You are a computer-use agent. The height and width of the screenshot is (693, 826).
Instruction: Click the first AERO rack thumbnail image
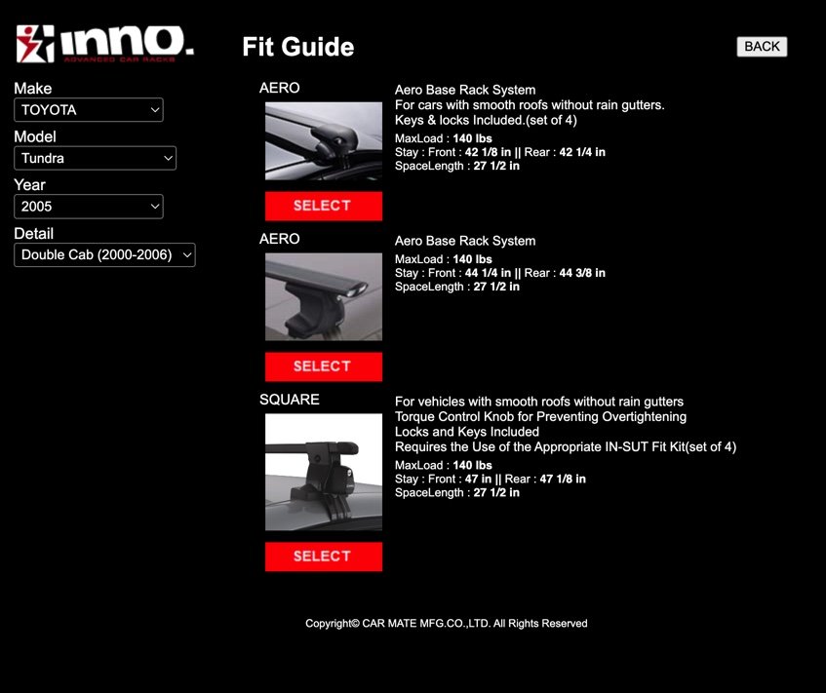click(x=324, y=141)
